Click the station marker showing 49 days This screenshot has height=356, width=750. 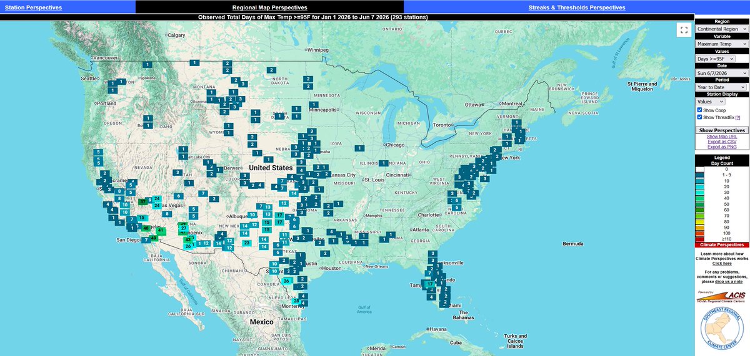[x=153, y=238]
